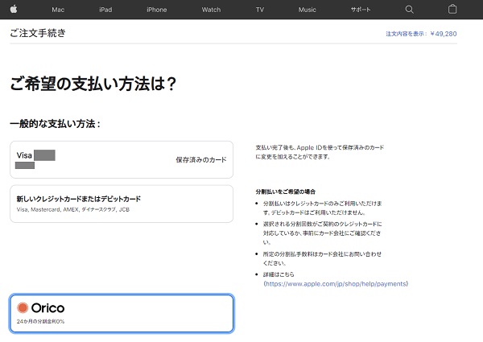Click the 分割払いをご希望の場合 heading
483x342 pixels.
click(x=286, y=192)
